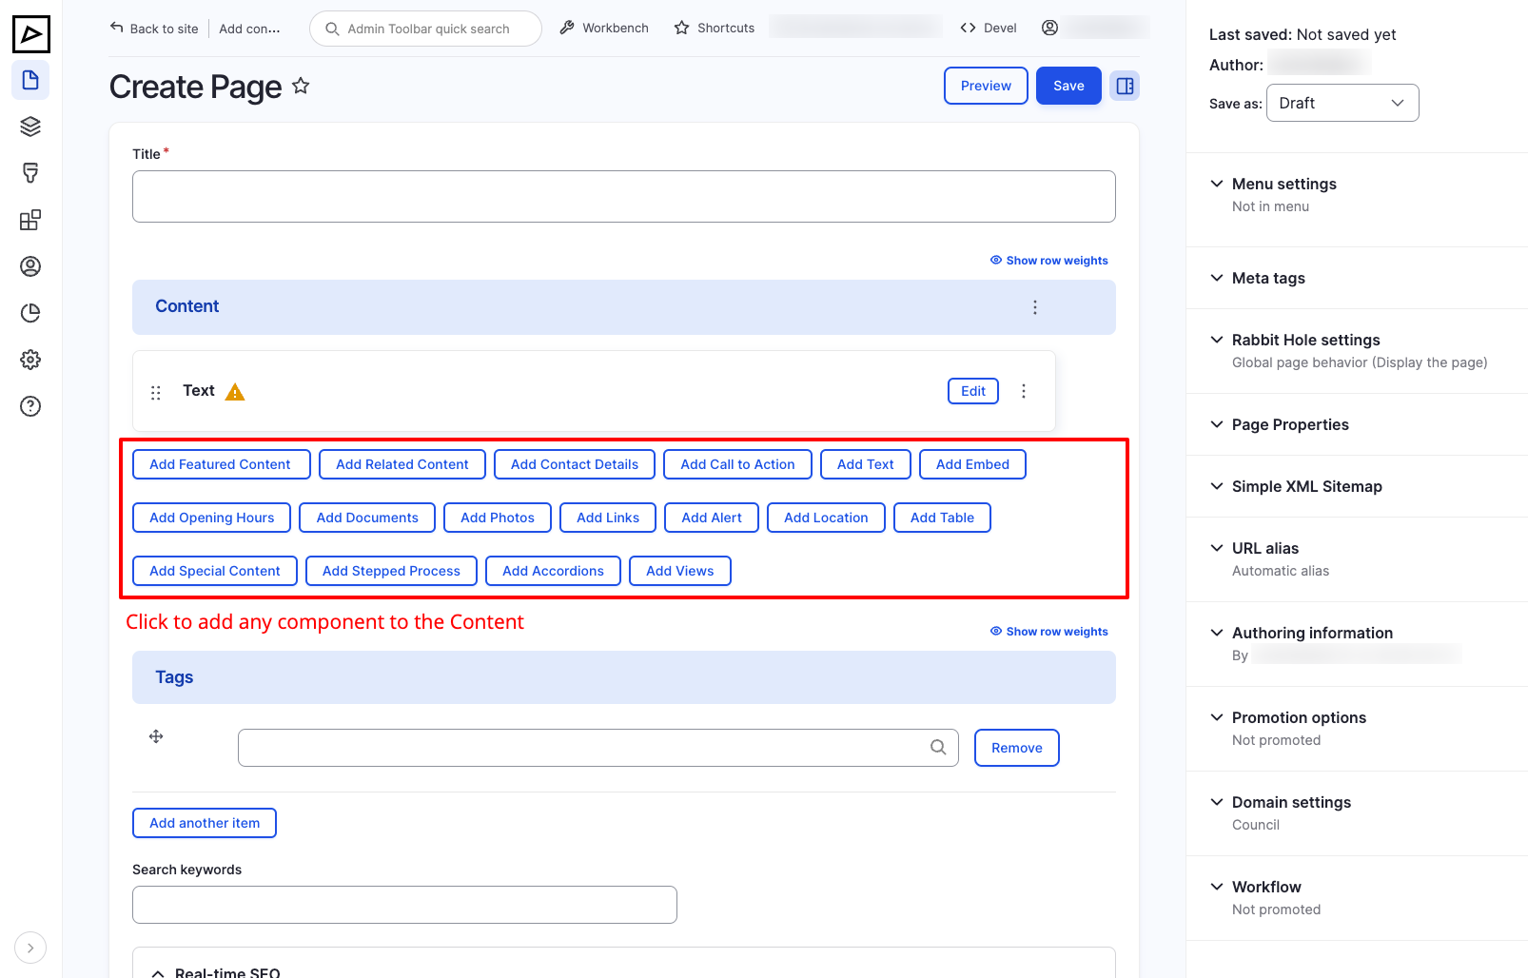Screen dimensions: 1528x978
Task: Expand the Menu settings section
Action: (x=1283, y=184)
